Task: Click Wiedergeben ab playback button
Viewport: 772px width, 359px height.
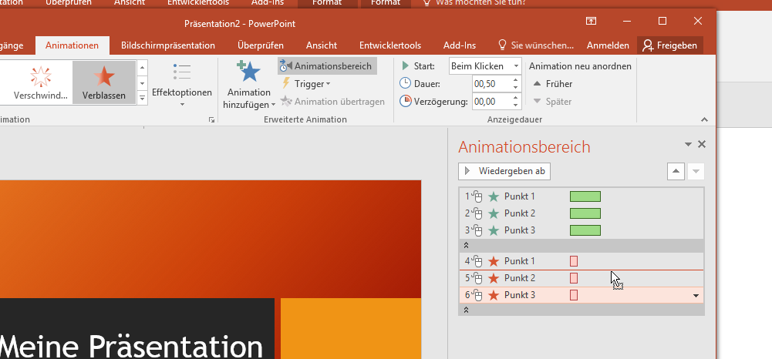Action: pos(504,171)
